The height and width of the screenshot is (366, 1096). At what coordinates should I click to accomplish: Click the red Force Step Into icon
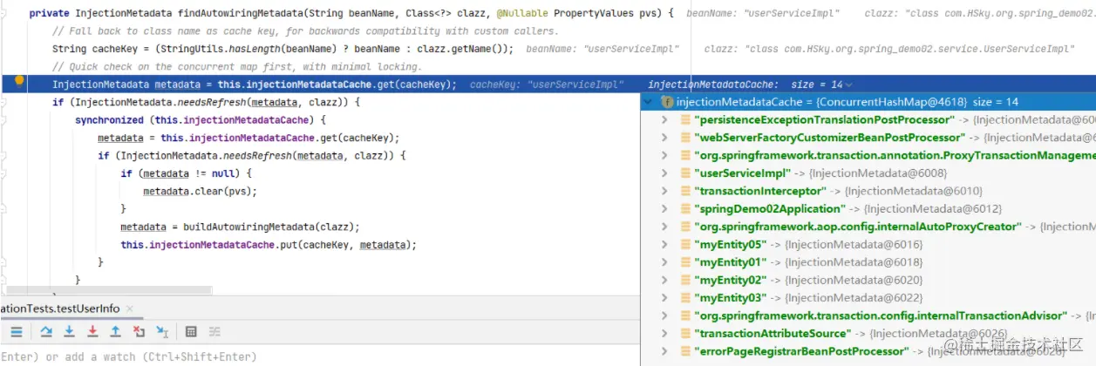click(92, 332)
